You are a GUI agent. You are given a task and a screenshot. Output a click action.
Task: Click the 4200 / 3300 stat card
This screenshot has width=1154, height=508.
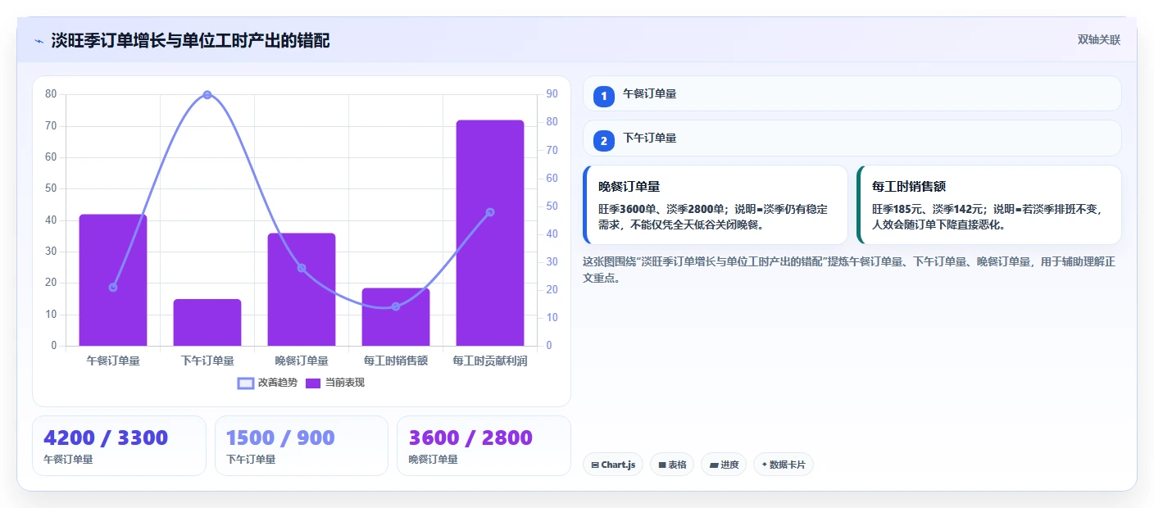click(119, 446)
